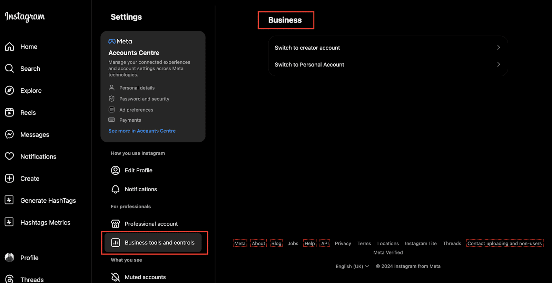
Task: Open Business tools and controls setting
Action: [x=153, y=243]
